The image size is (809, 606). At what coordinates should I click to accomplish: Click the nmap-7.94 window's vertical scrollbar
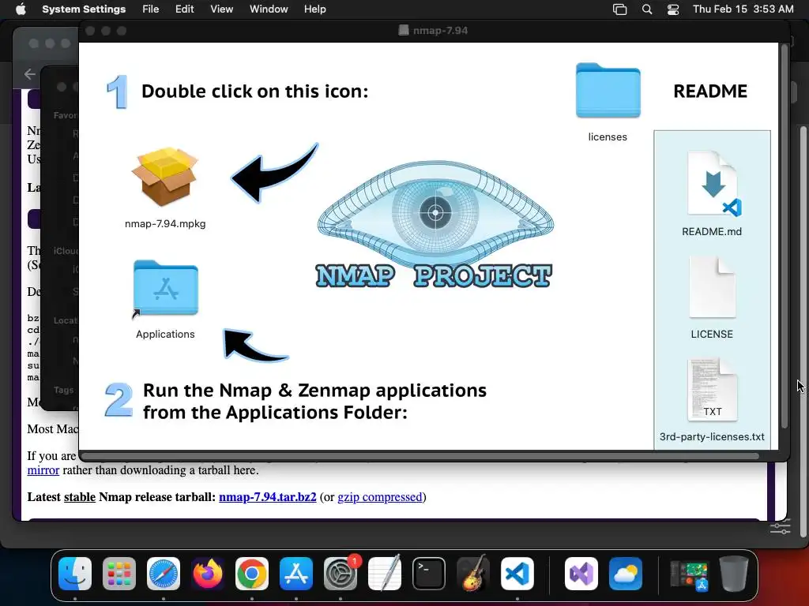pos(785,237)
